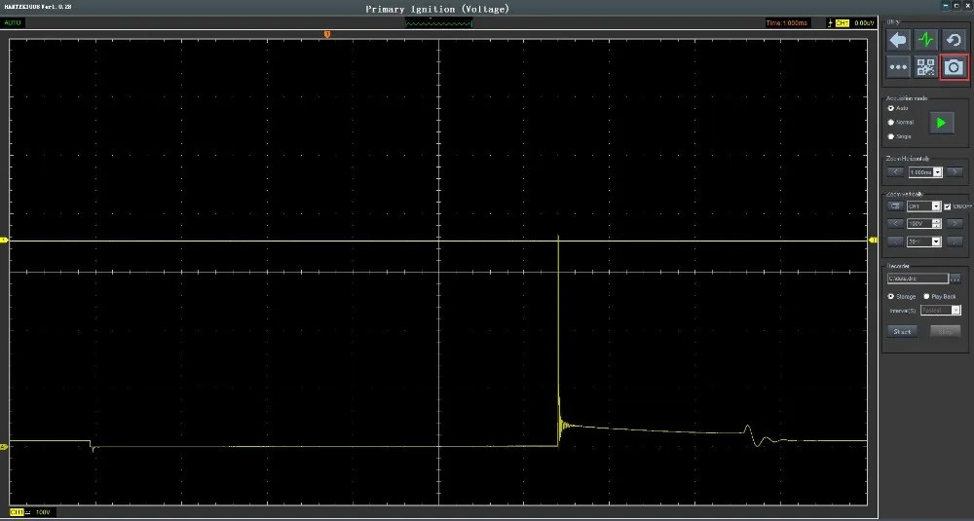
Task: Click the reset circular arrow icon
Action: pos(954,40)
